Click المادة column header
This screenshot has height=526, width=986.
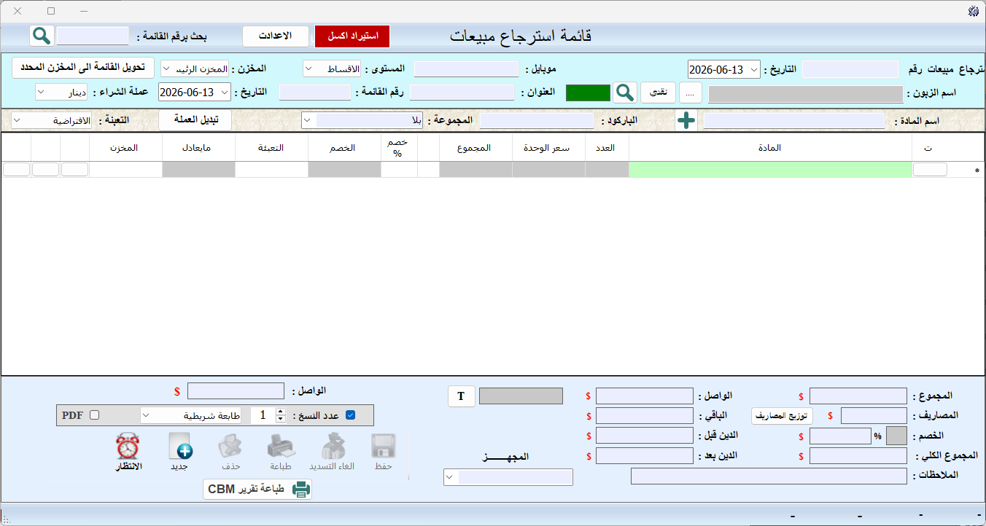point(770,147)
